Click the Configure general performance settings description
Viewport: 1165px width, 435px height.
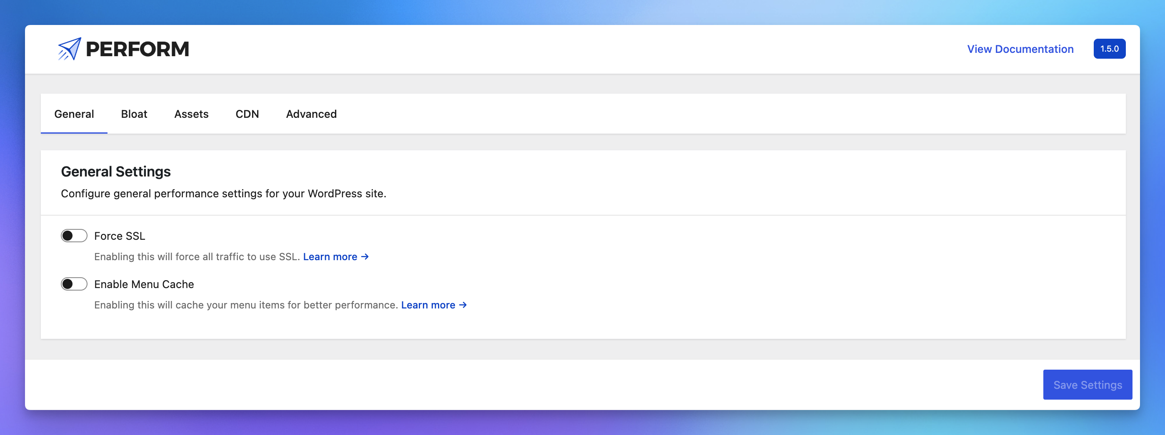(x=223, y=193)
